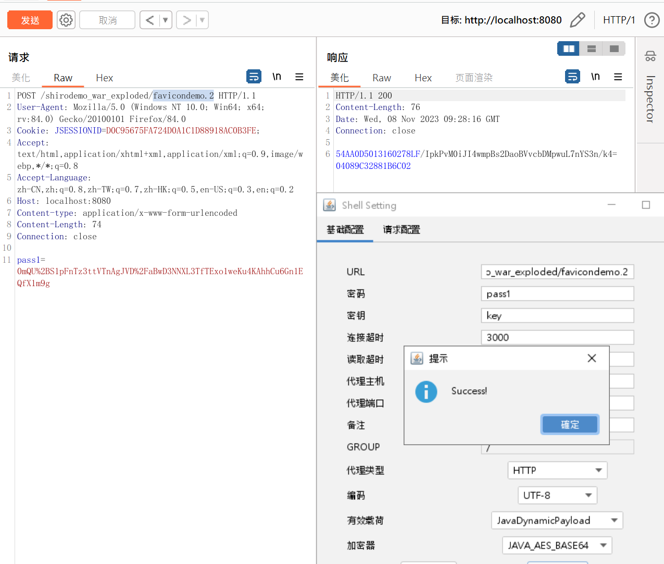664x564 pixels.
Task: Open the 请求配置 tab in Shell Setting
Action: (401, 229)
